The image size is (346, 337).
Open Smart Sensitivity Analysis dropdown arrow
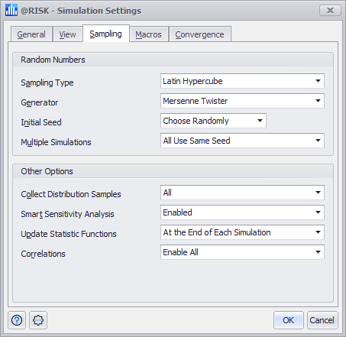tap(318, 212)
